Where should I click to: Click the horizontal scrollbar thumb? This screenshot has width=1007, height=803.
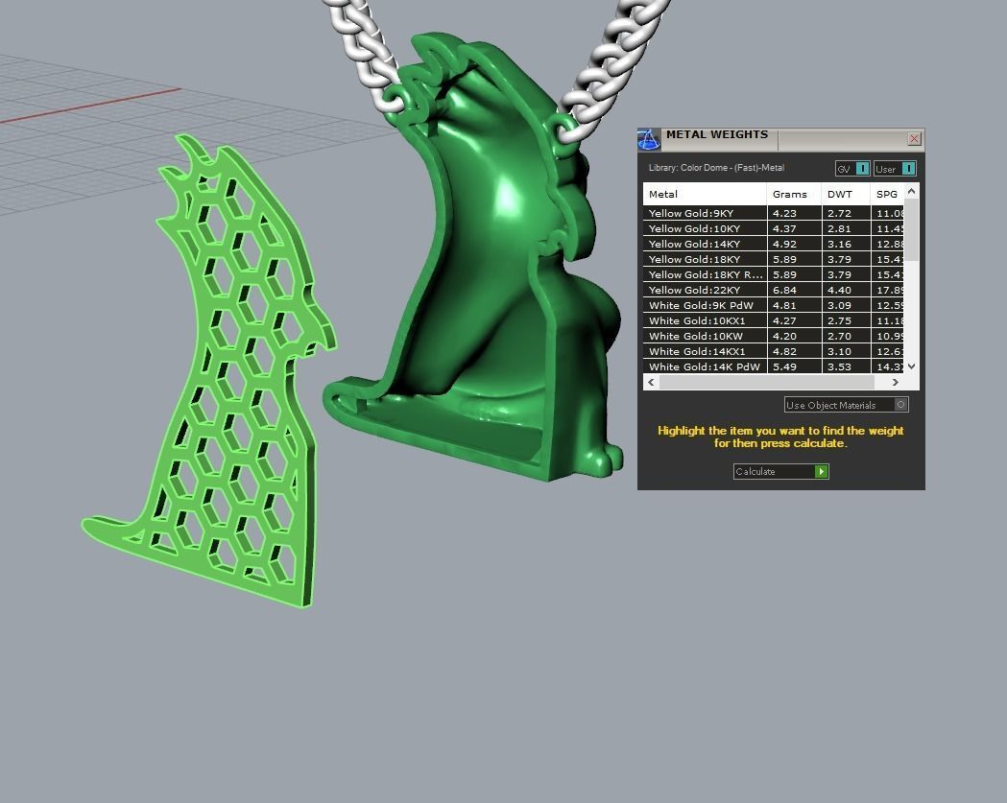pyautogui.click(x=767, y=382)
